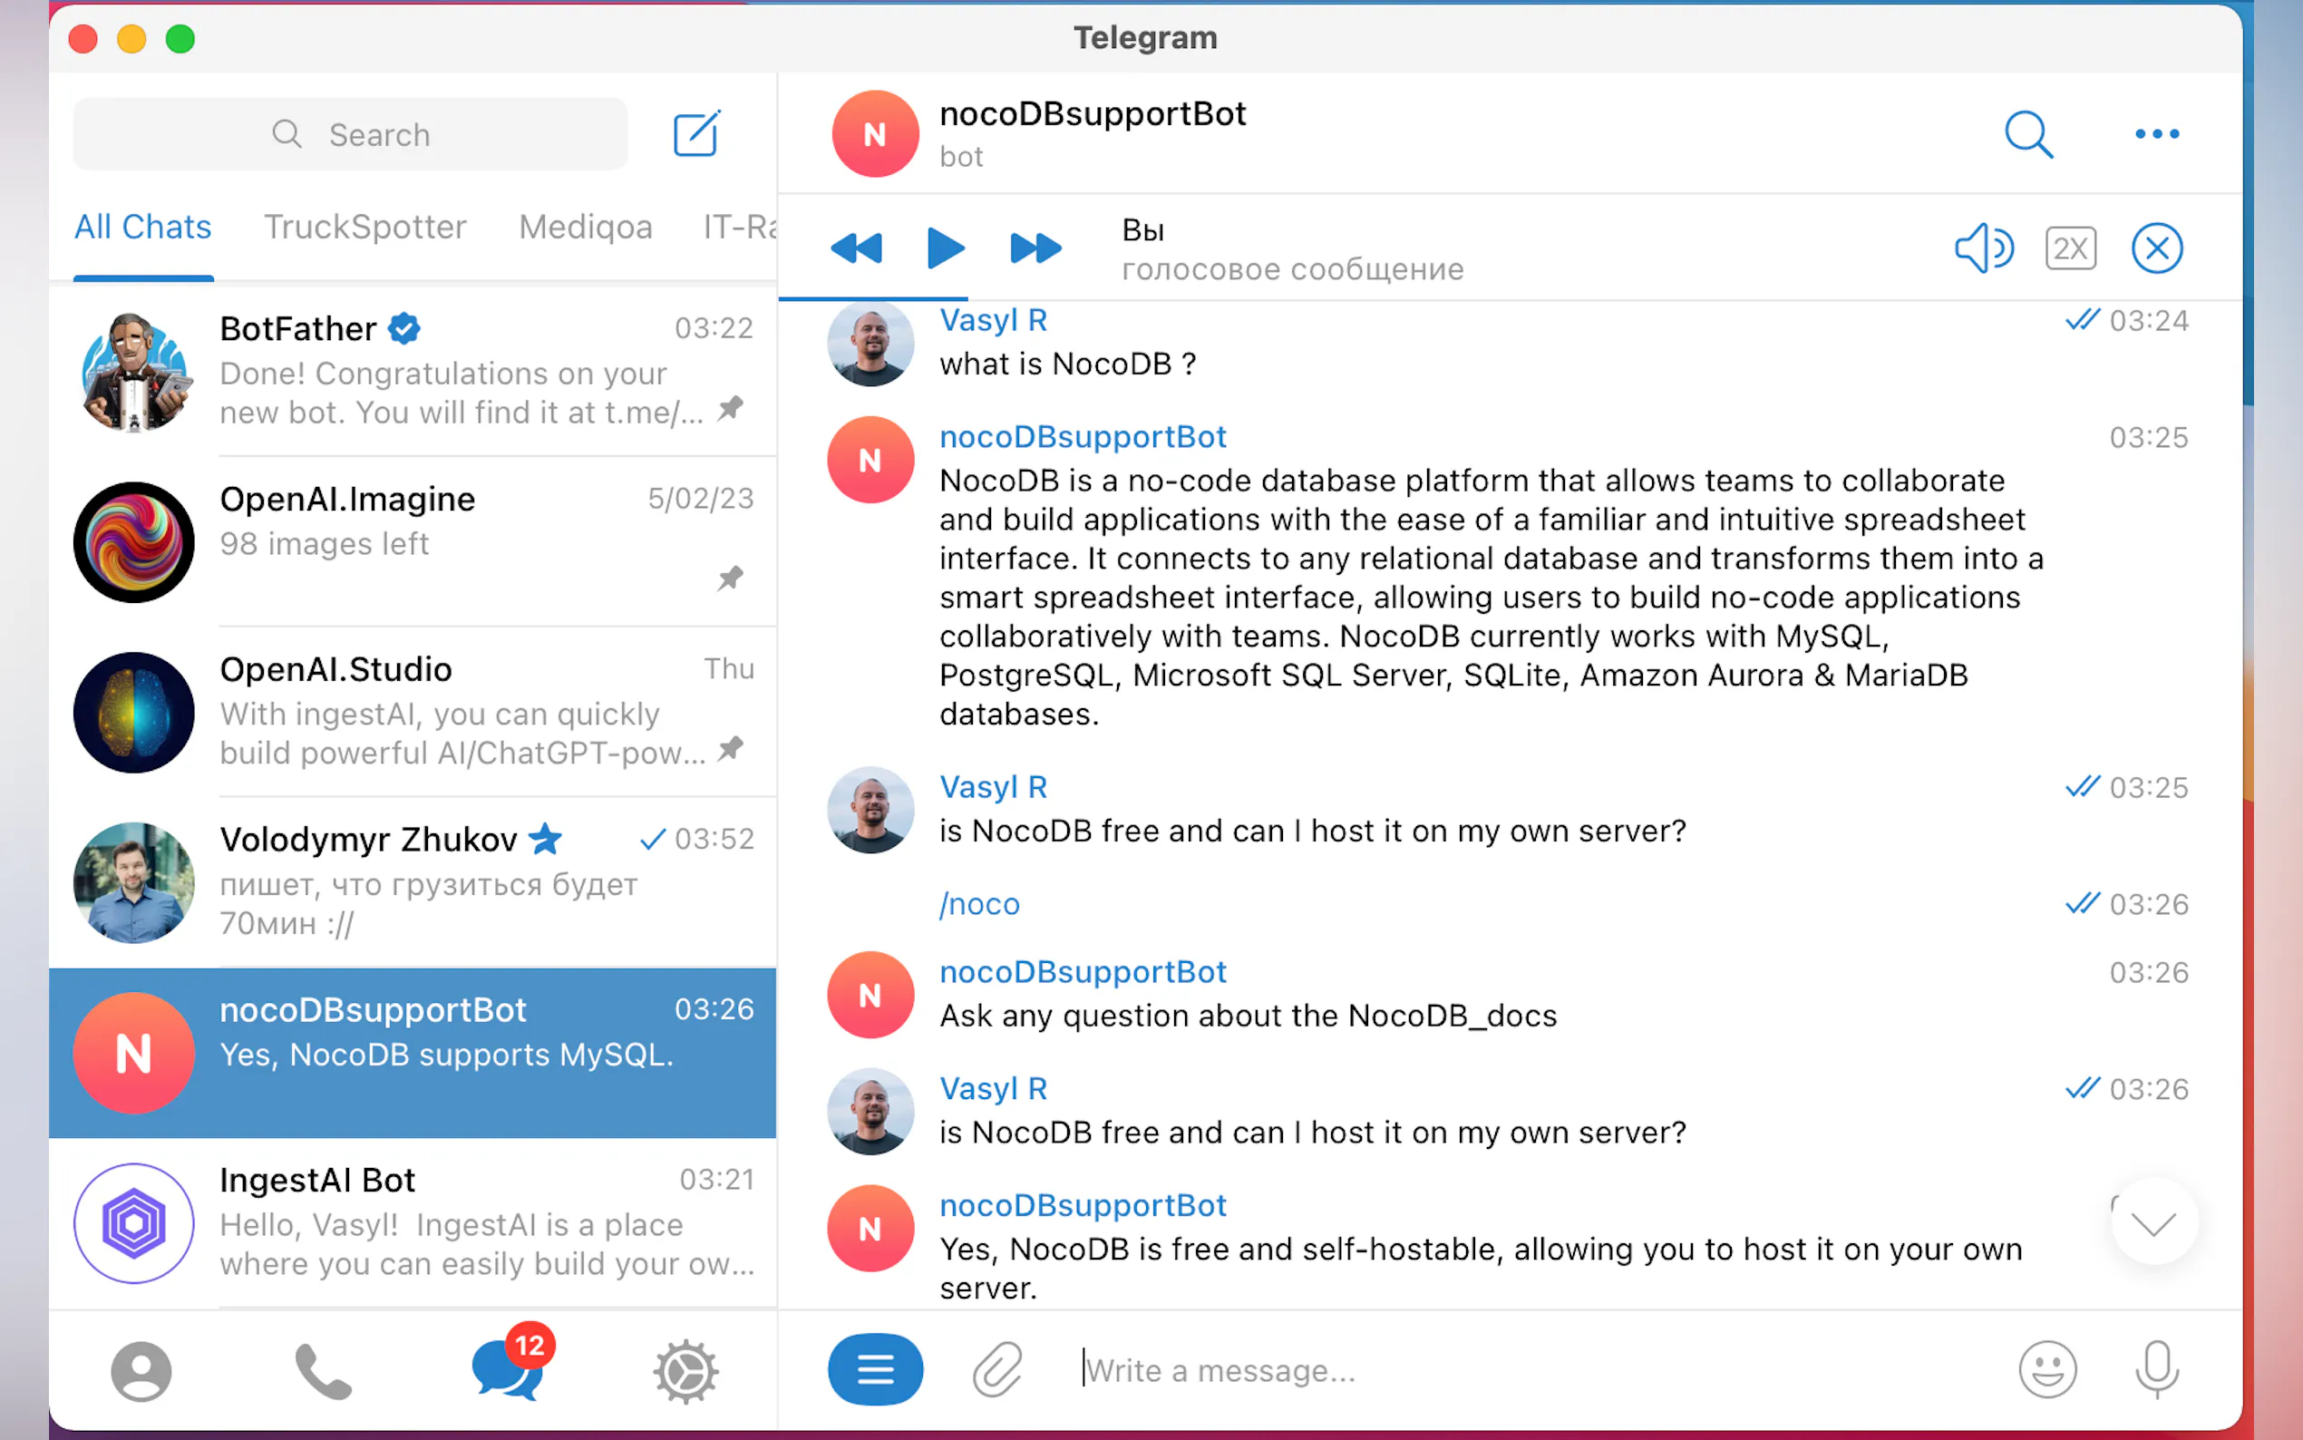This screenshot has height=1440, width=2303.
Task: Open the nocoDBsupportBot chat in list
Action: 413,1053
